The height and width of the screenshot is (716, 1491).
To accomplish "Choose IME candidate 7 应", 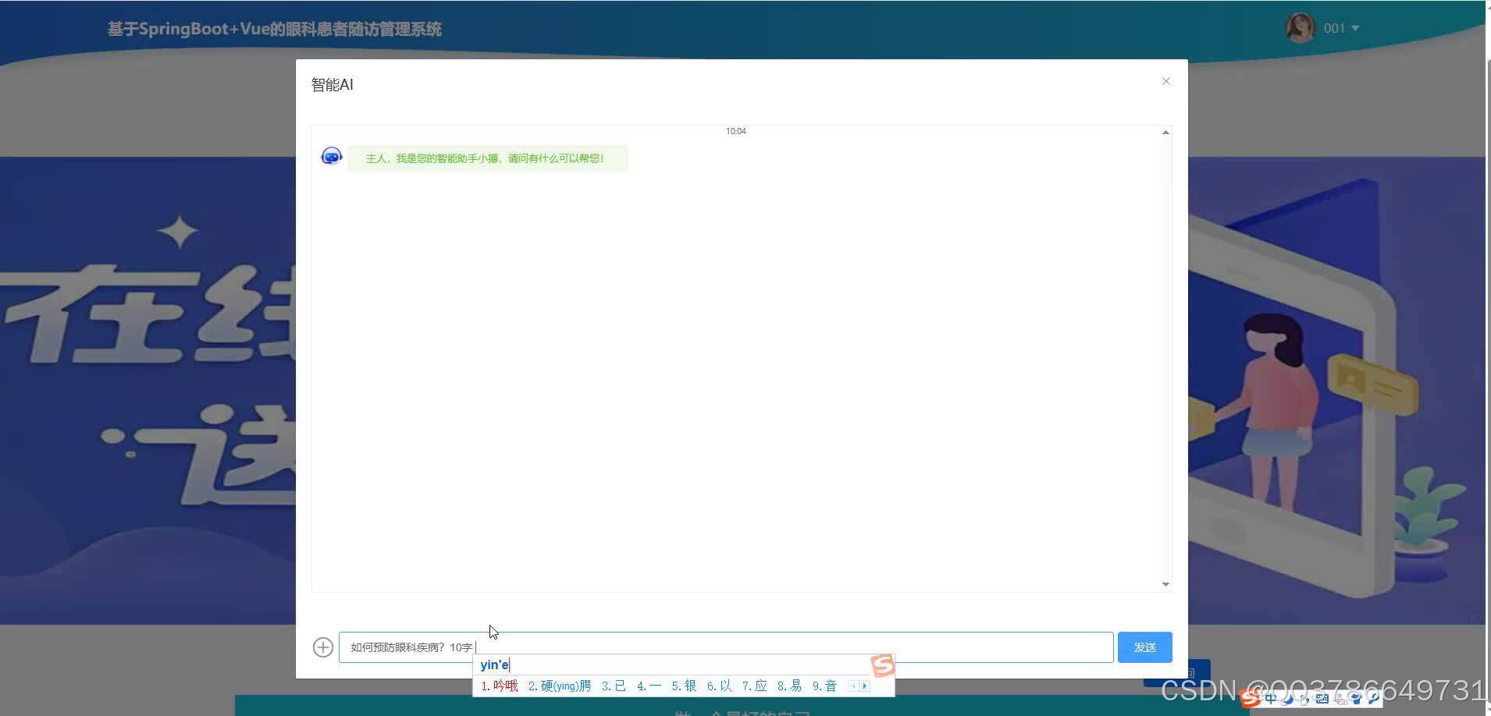I will [x=755, y=686].
